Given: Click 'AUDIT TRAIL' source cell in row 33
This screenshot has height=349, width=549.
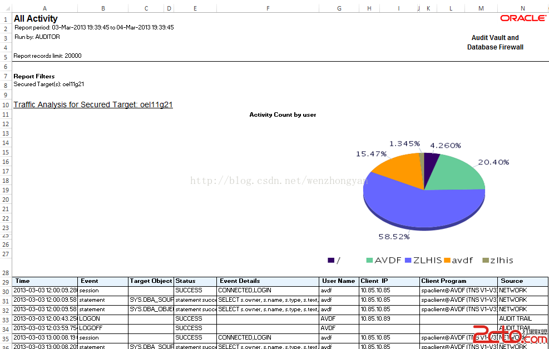Looking at the screenshot, I should pos(523,319).
